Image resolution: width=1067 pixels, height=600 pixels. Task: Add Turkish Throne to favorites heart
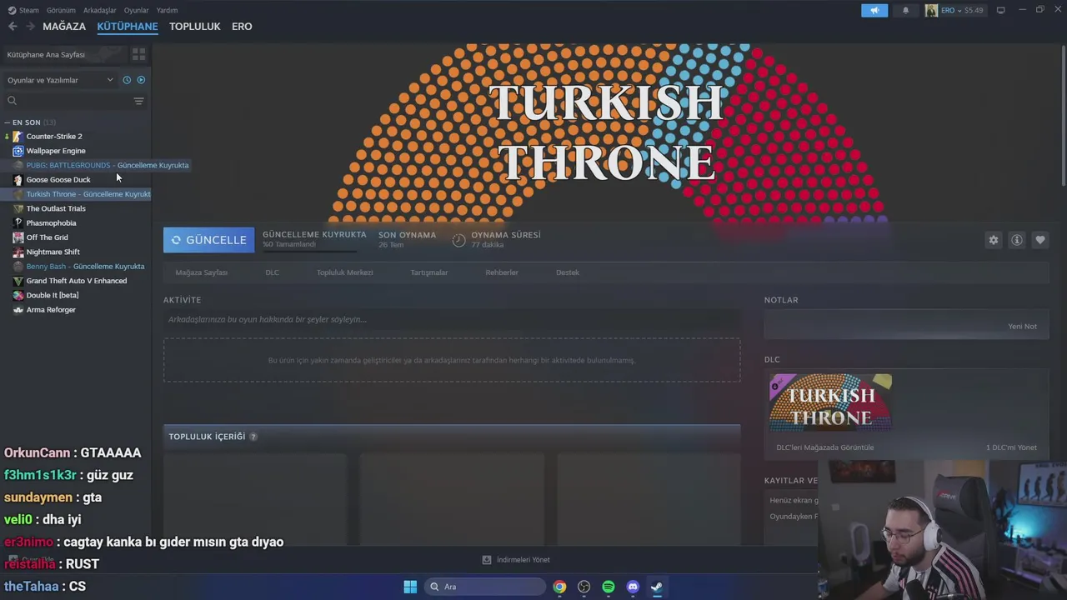tap(1039, 240)
